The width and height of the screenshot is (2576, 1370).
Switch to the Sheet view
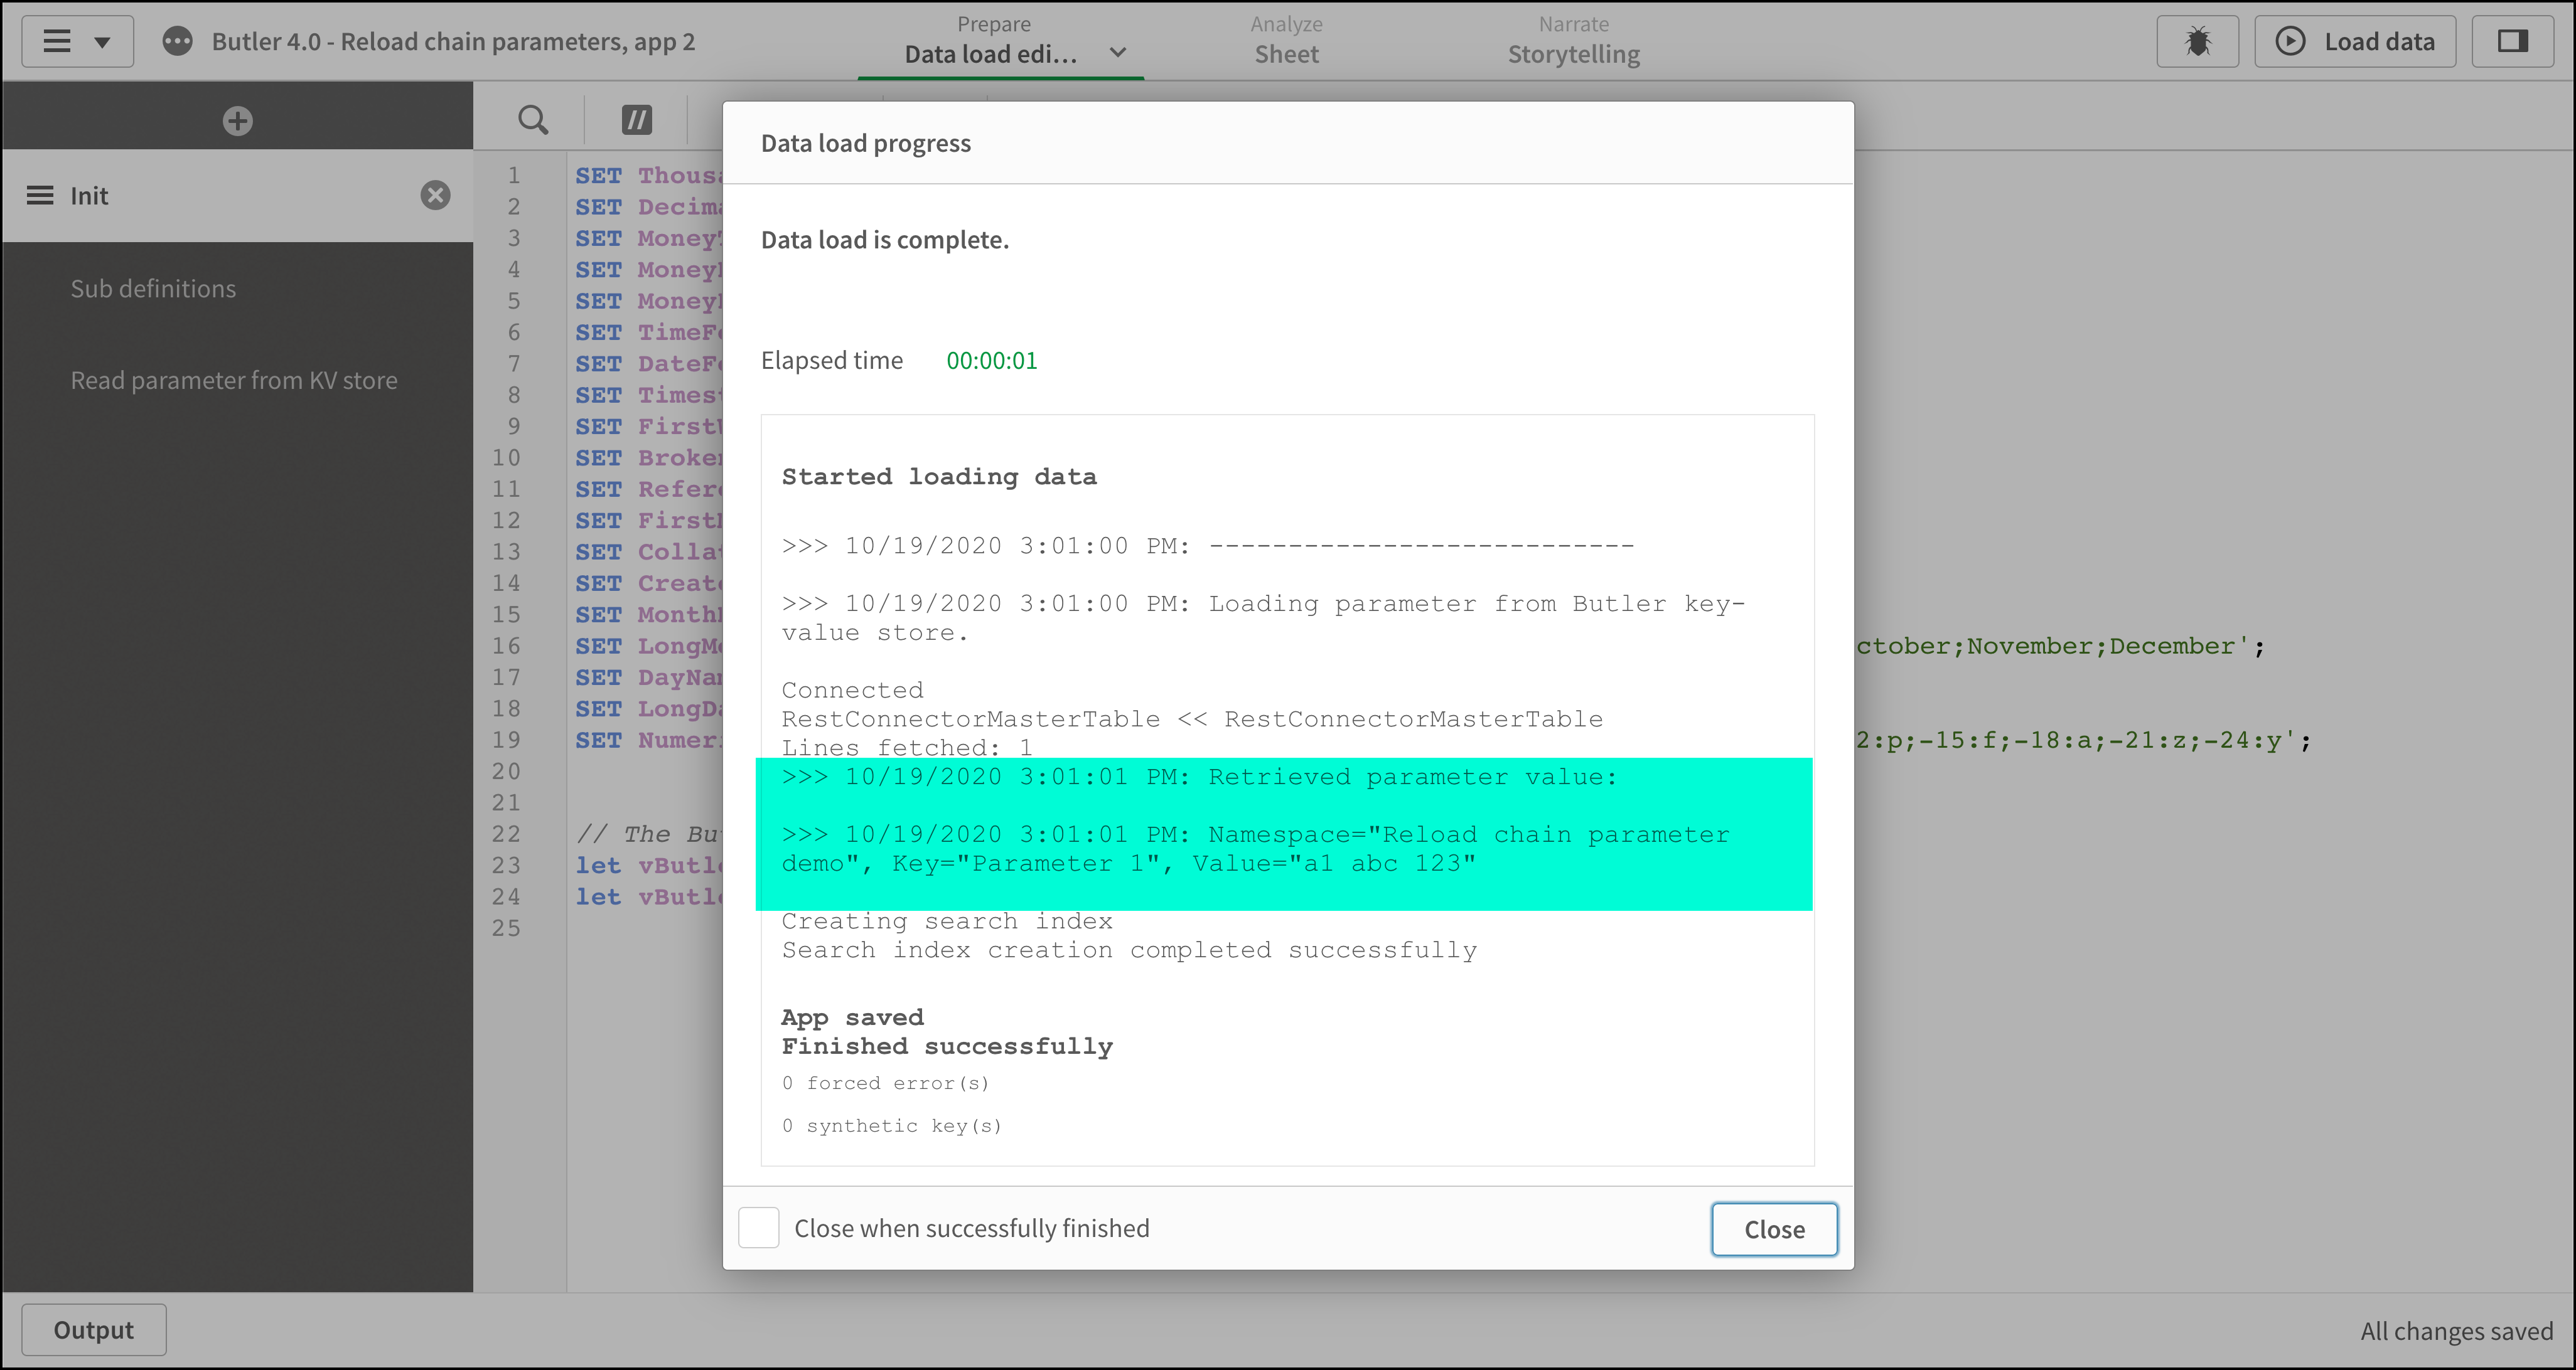pos(1286,54)
